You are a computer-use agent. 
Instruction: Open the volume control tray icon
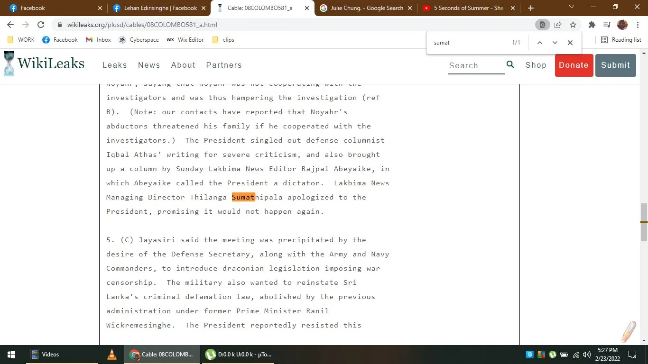tap(587, 355)
